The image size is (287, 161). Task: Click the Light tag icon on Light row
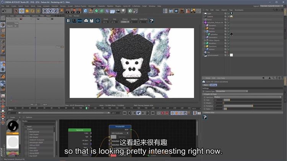pyautogui.click(x=232, y=13)
